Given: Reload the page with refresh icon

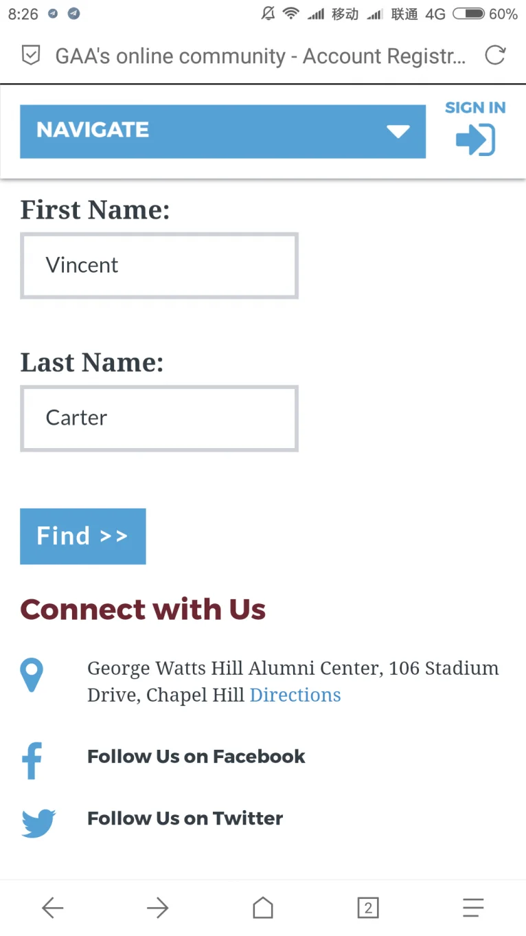Looking at the screenshot, I should click(x=495, y=56).
